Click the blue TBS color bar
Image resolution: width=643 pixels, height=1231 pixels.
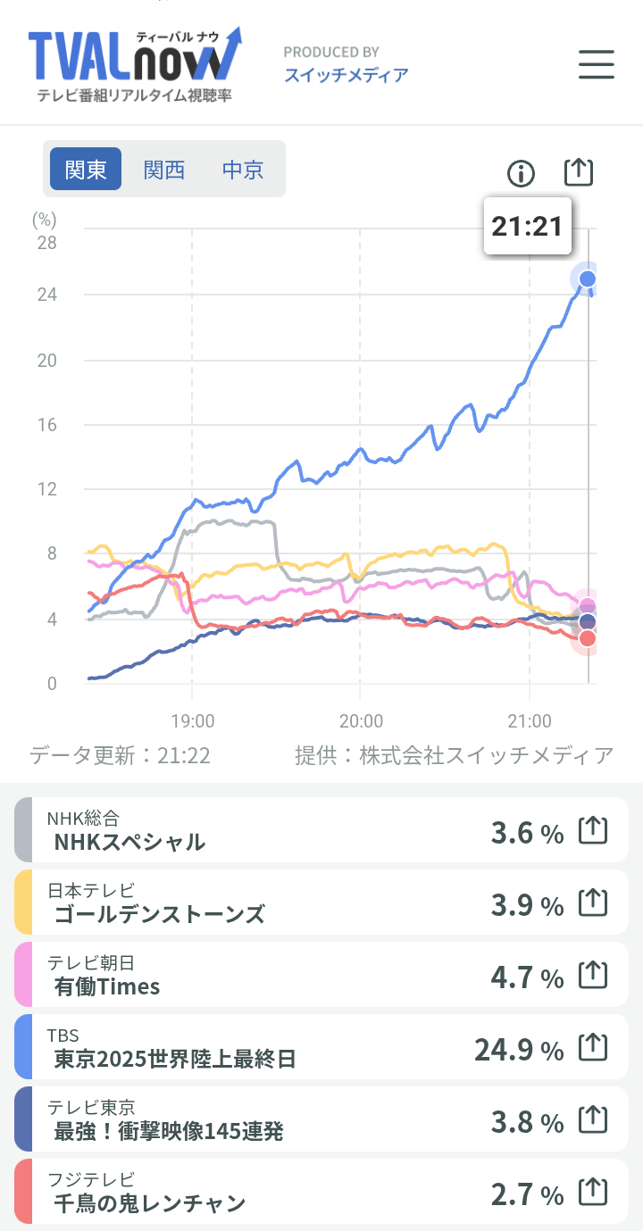[24, 1048]
